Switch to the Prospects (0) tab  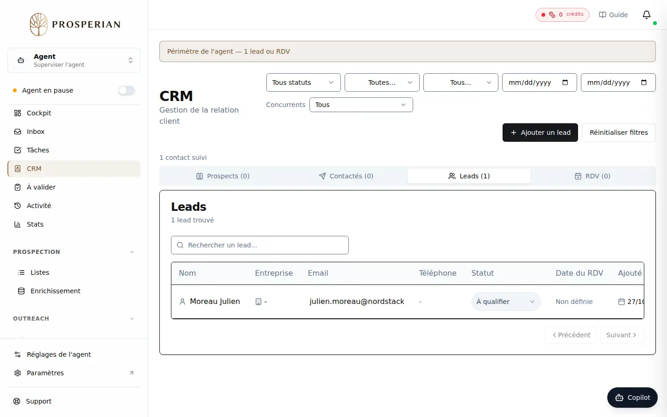pos(223,176)
